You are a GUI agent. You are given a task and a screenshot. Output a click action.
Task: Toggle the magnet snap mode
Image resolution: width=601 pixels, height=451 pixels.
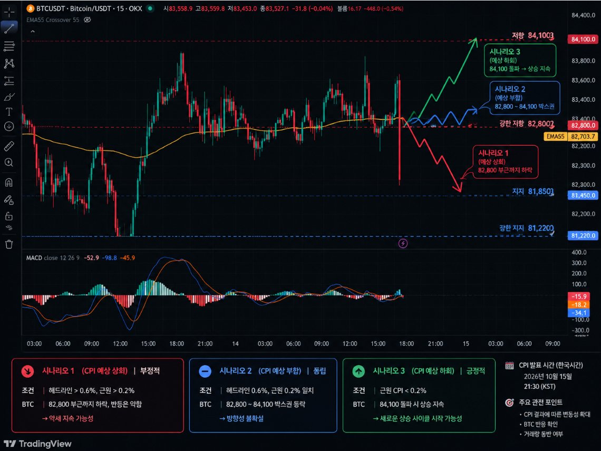point(9,183)
